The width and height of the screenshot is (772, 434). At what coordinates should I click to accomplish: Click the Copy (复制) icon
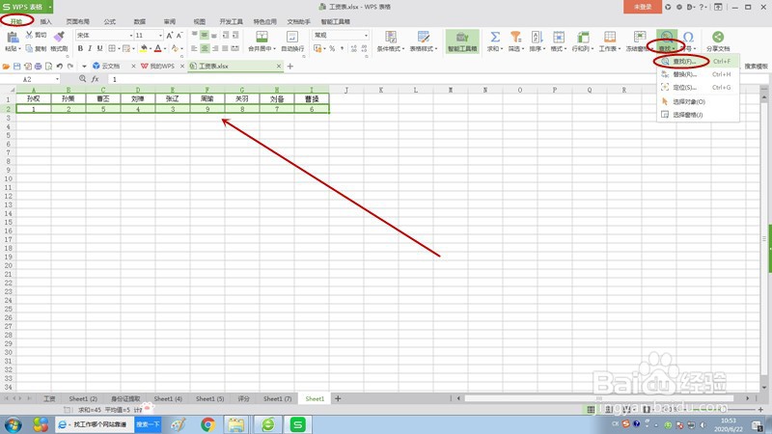[x=29, y=48]
